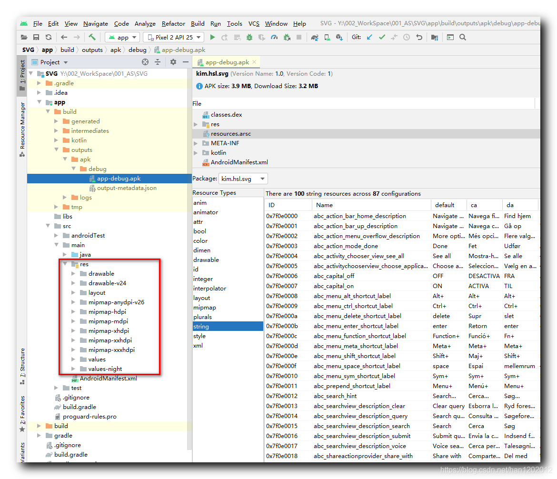Viewport: 557px width, 479px height.
Task: Open the app run configuration dropdown
Action: [x=122, y=37]
